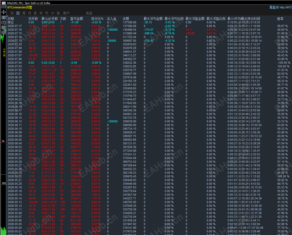Click the -50000 withdrawal on 2026.07.13

(x=112, y=41)
